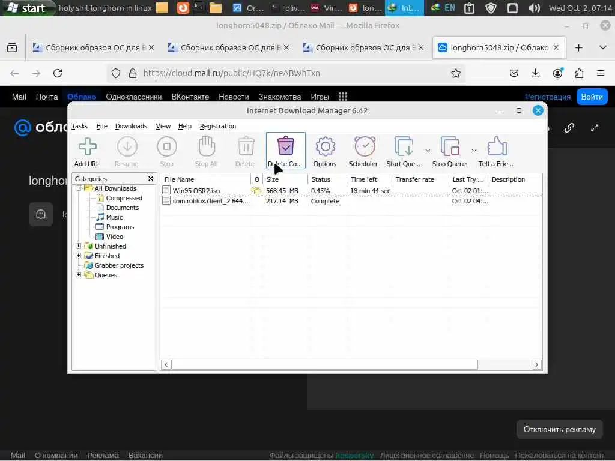Open Firefox Downloads panel icon

click(x=535, y=73)
